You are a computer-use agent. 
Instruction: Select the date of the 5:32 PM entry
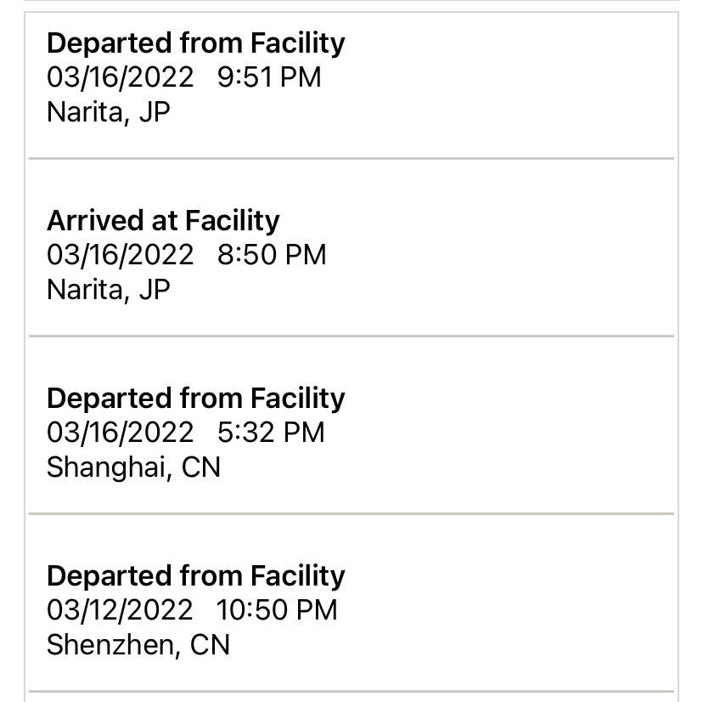coord(120,433)
